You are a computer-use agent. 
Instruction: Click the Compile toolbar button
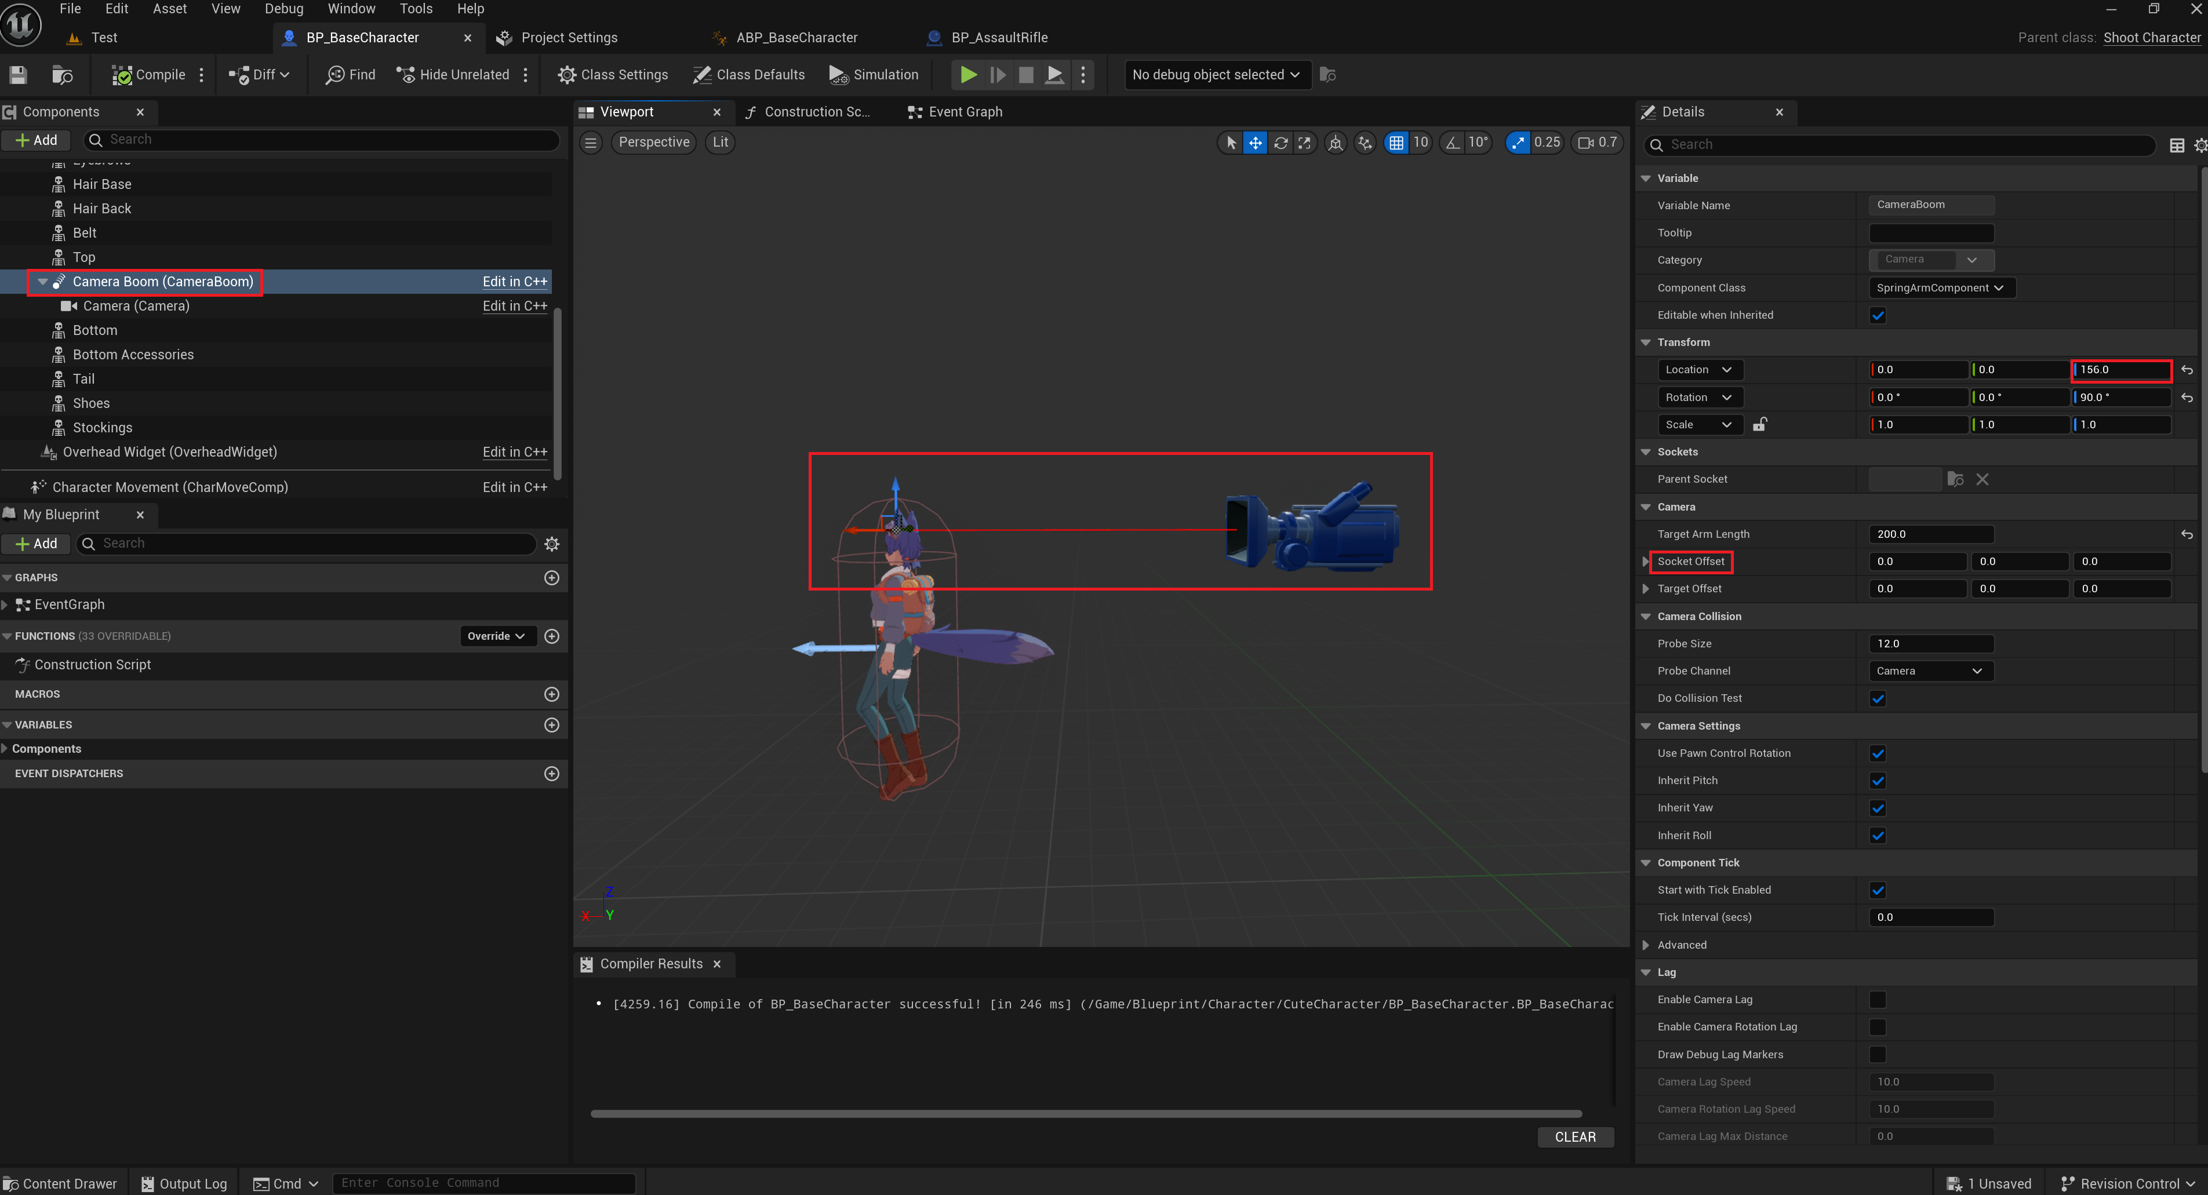coord(148,75)
